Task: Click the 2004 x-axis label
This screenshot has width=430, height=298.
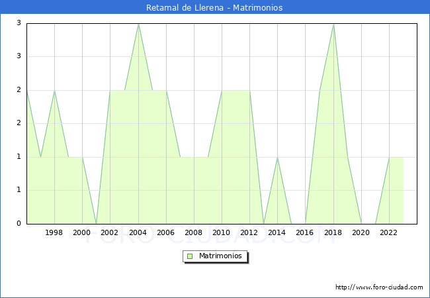Action: click(138, 232)
